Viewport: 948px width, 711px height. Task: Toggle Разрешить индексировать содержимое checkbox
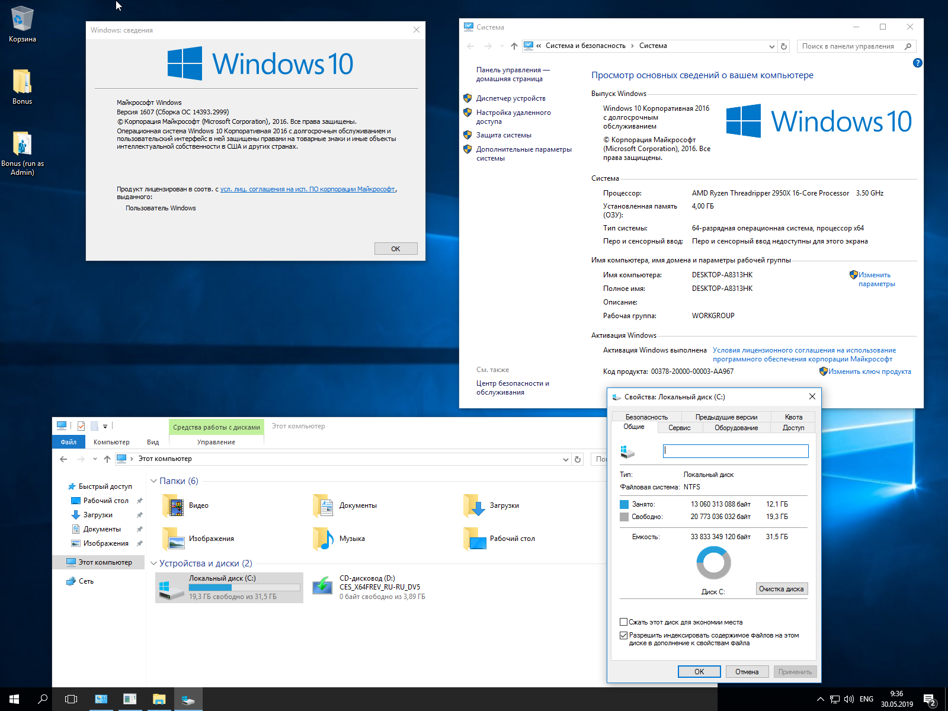coord(623,635)
